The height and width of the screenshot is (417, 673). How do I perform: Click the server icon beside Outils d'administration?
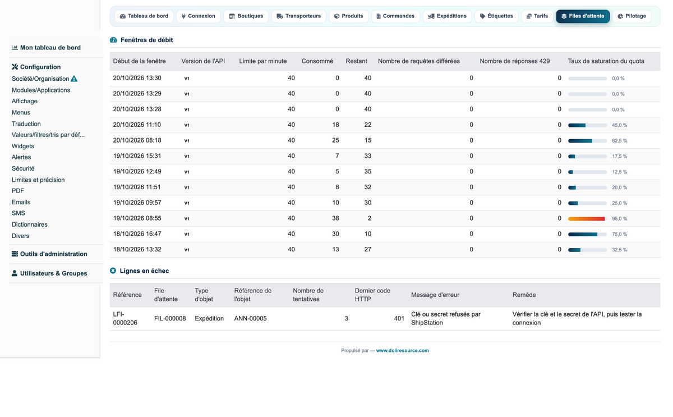[15, 254]
